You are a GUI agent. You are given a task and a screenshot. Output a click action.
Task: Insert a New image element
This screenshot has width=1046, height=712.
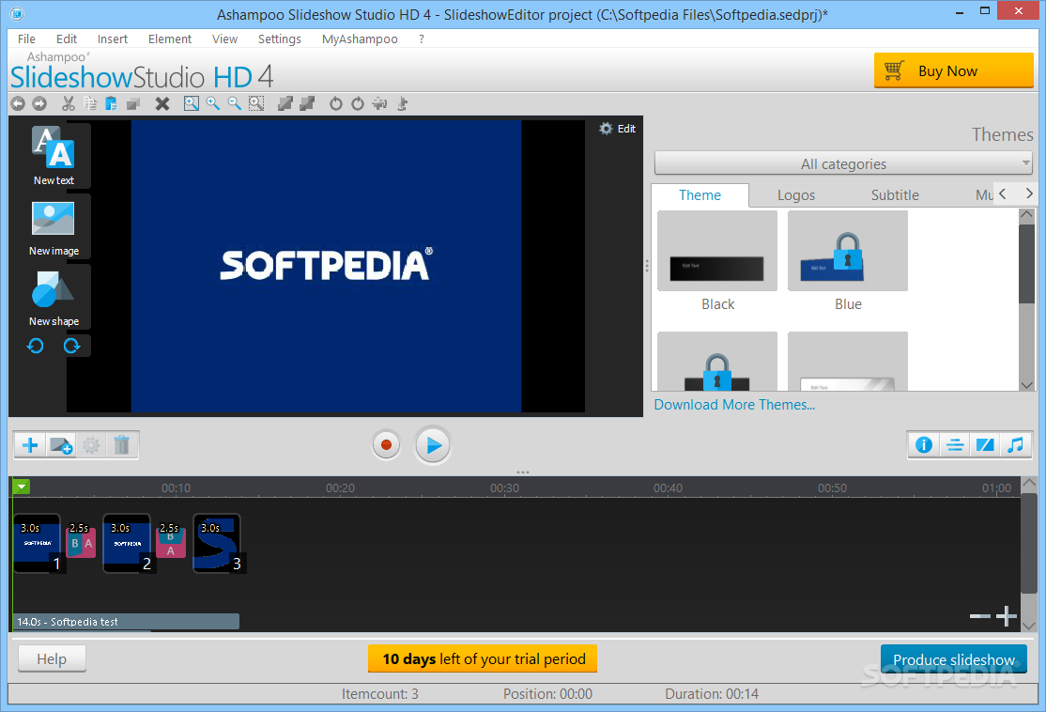(54, 227)
